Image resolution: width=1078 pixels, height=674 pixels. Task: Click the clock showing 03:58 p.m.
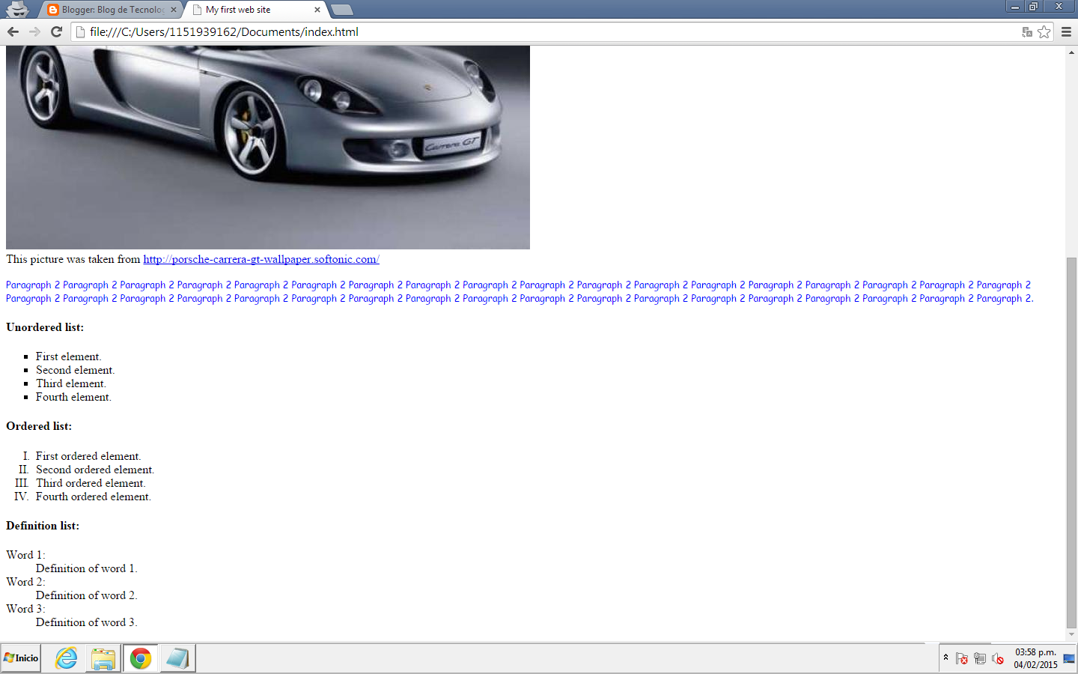coord(1035,658)
